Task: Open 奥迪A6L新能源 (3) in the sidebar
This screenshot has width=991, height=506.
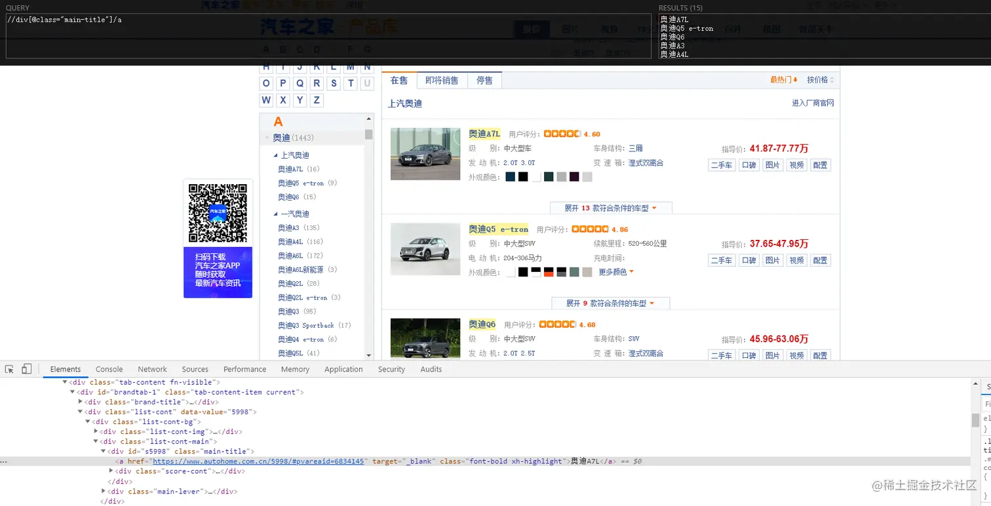Action: [x=308, y=269]
